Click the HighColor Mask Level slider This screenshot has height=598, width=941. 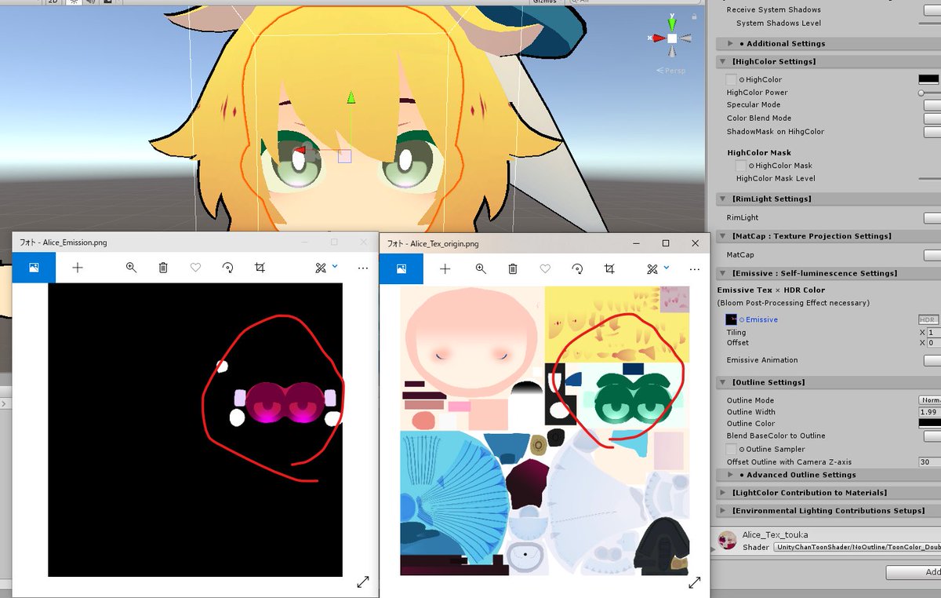[x=929, y=179]
